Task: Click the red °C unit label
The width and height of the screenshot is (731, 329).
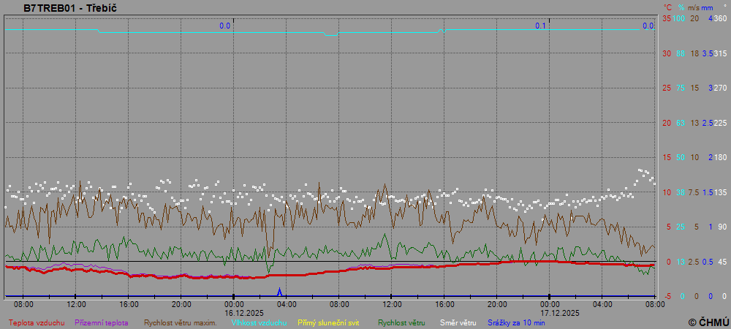Action: (x=666, y=7)
